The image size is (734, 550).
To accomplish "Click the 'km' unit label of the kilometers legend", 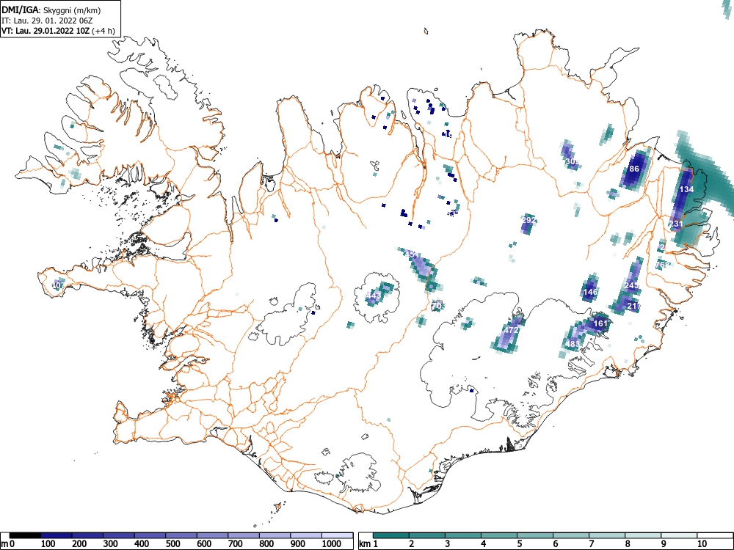I will tap(365, 544).
